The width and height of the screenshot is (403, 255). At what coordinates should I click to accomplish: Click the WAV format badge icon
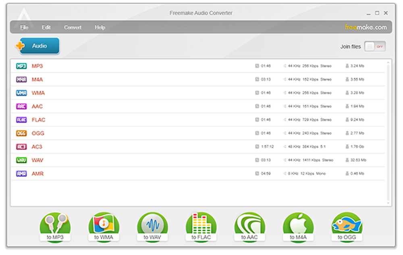coord(21,160)
